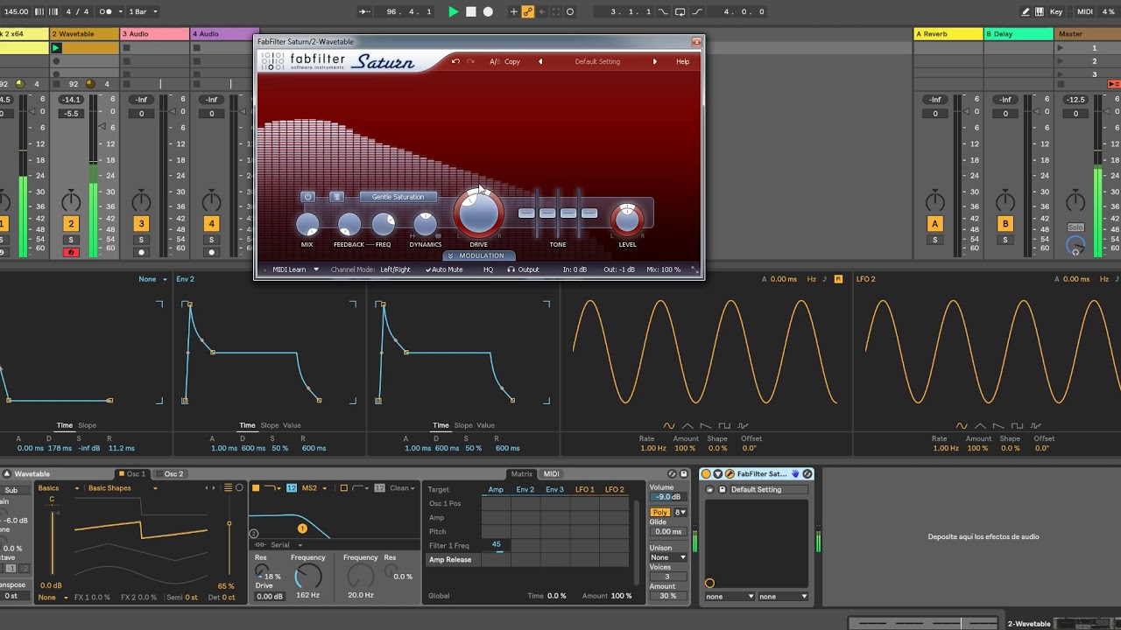Image resolution: width=1121 pixels, height=630 pixels.
Task: Open the MS2 filter circuit dropdown
Action: [315, 488]
